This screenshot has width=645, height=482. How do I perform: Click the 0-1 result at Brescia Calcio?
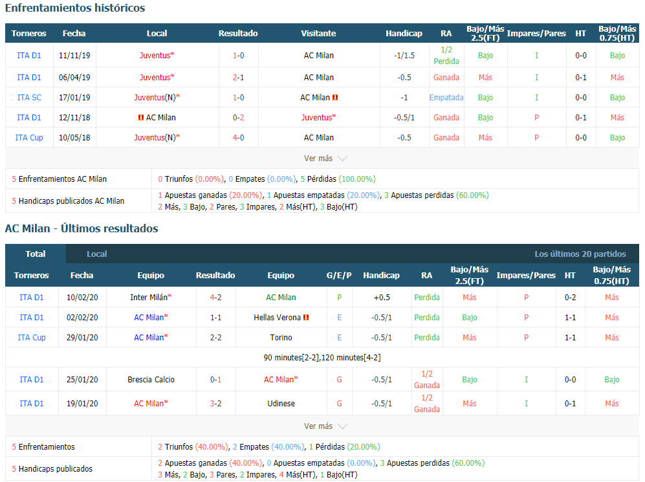[215, 380]
